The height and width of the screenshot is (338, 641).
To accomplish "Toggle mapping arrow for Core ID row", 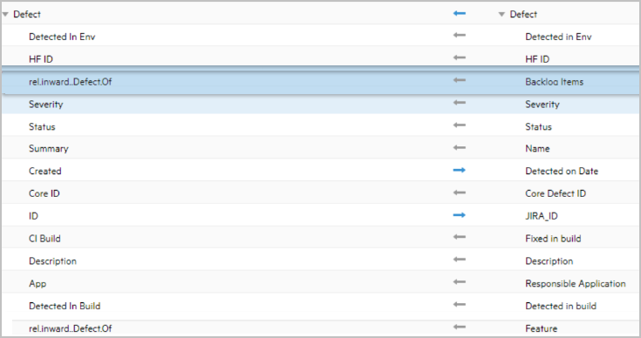I will (x=460, y=193).
